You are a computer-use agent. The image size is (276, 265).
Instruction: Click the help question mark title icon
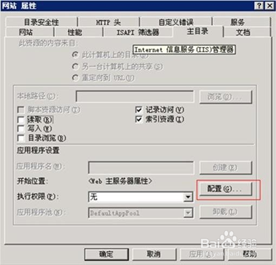pos(259,6)
